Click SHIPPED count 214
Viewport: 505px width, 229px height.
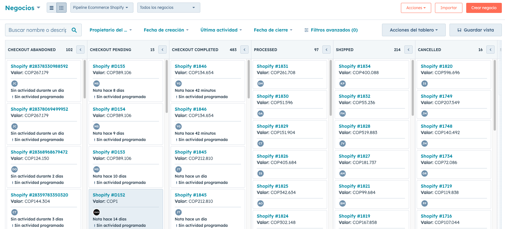397,50
